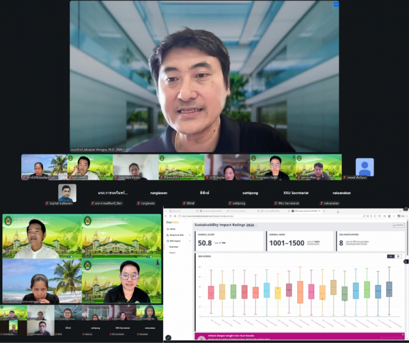409x343 pixels.
Task: Click the Overall Rank 1001–1500 value
Action: click(x=287, y=243)
